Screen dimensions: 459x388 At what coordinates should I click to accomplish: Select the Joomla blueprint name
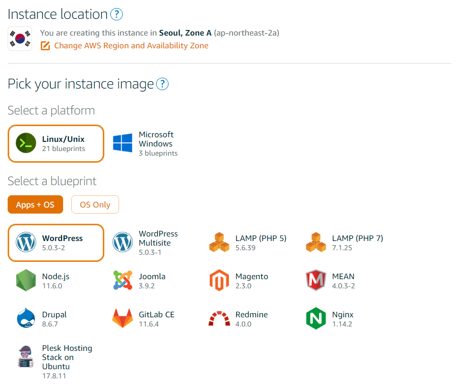click(152, 277)
